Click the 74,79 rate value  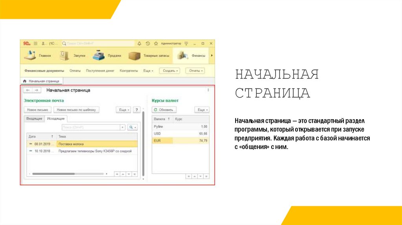(203, 141)
